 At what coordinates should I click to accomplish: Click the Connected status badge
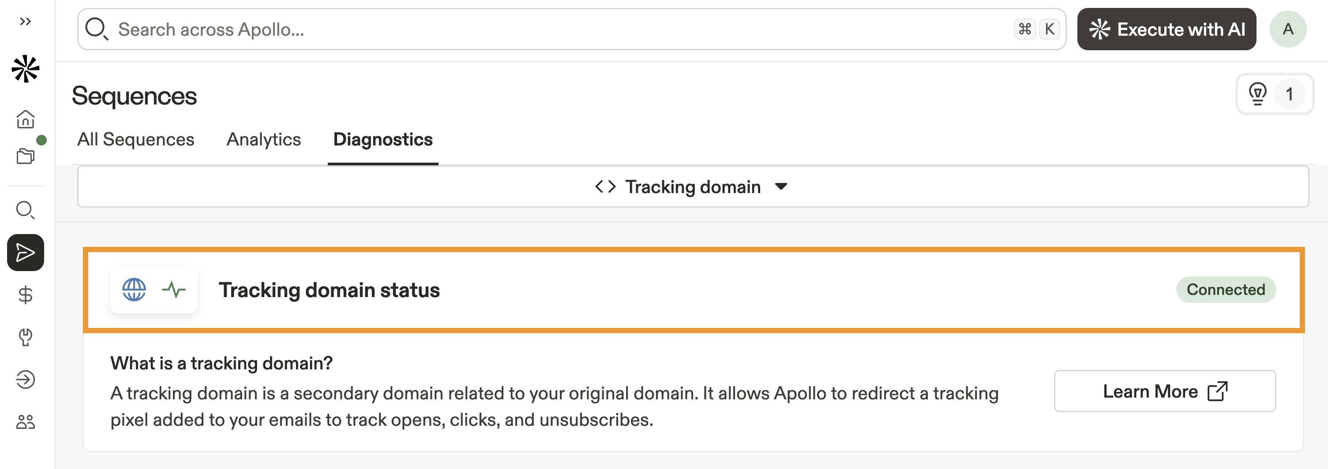[1225, 290]
